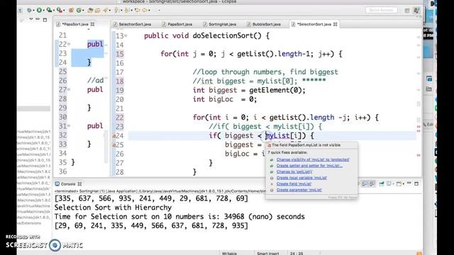Close the Console view tab

[79, 184]
